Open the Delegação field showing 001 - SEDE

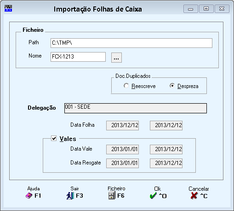coord(136,108)
